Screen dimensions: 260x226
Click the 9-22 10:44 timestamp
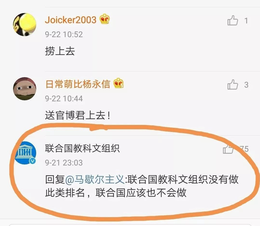pyautogui.click(x=64, y=99)
